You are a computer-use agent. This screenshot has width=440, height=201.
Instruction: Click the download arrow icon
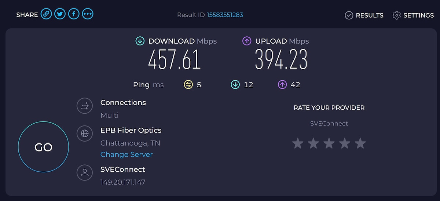coord(140,41)
